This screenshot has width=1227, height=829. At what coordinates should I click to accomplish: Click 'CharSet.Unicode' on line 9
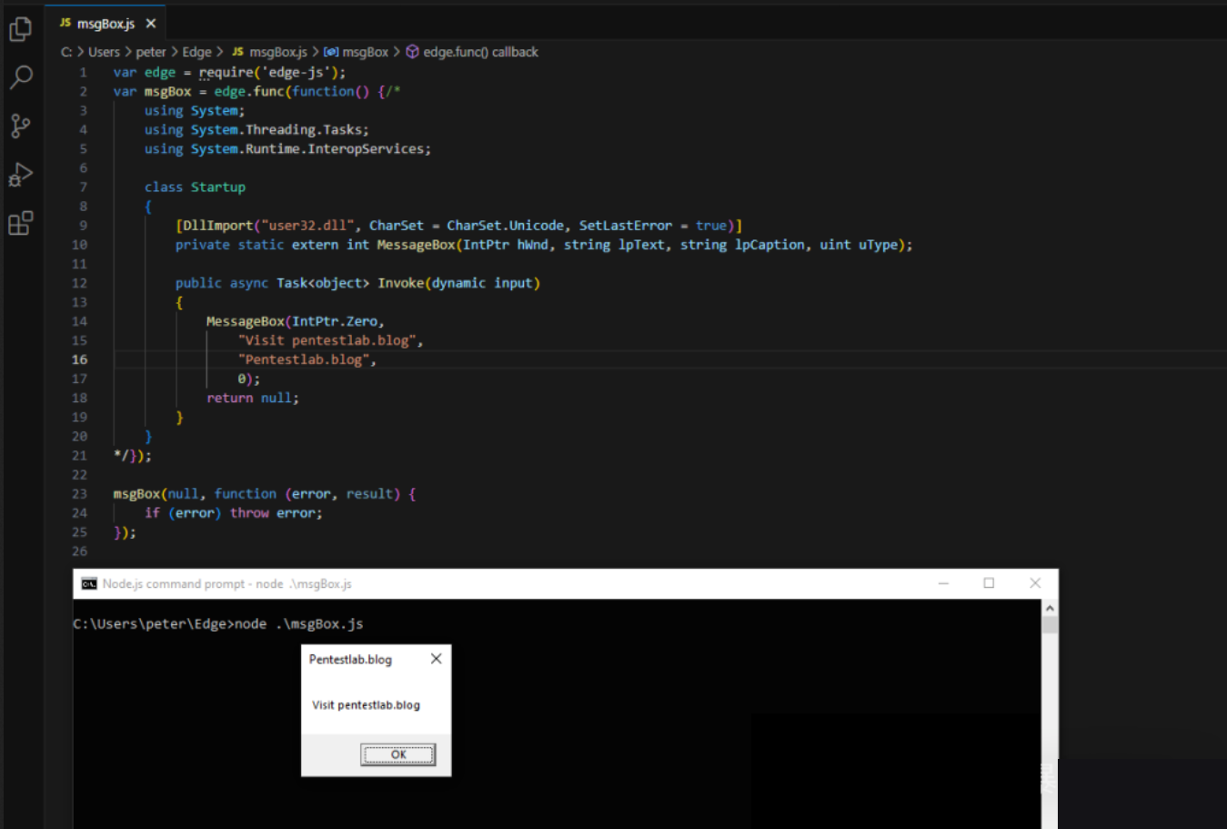(x=505, y=226)
